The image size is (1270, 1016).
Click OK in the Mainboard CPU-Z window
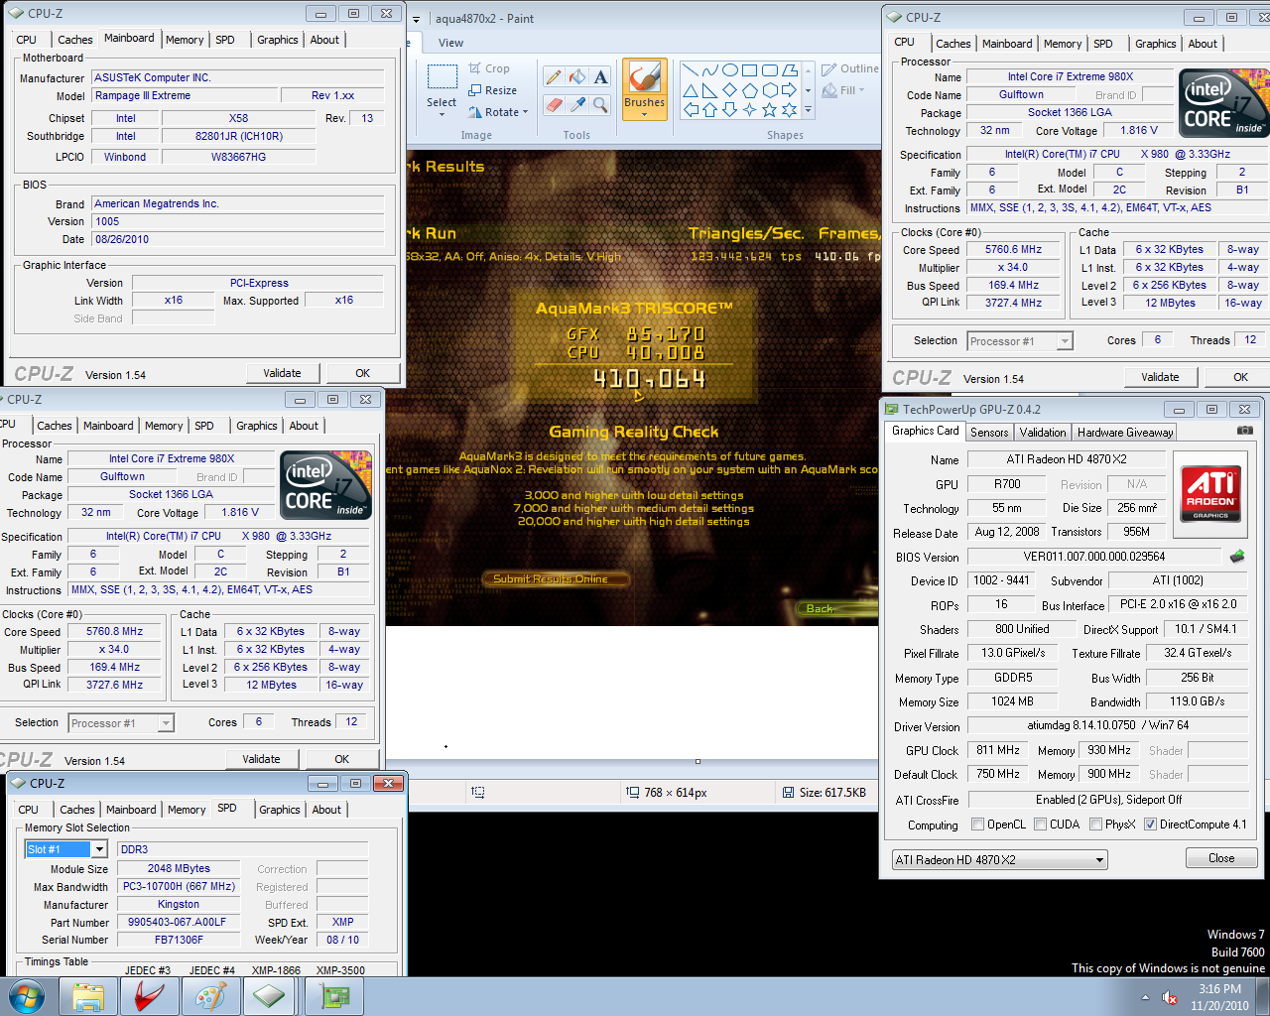(x=363, y=373)
